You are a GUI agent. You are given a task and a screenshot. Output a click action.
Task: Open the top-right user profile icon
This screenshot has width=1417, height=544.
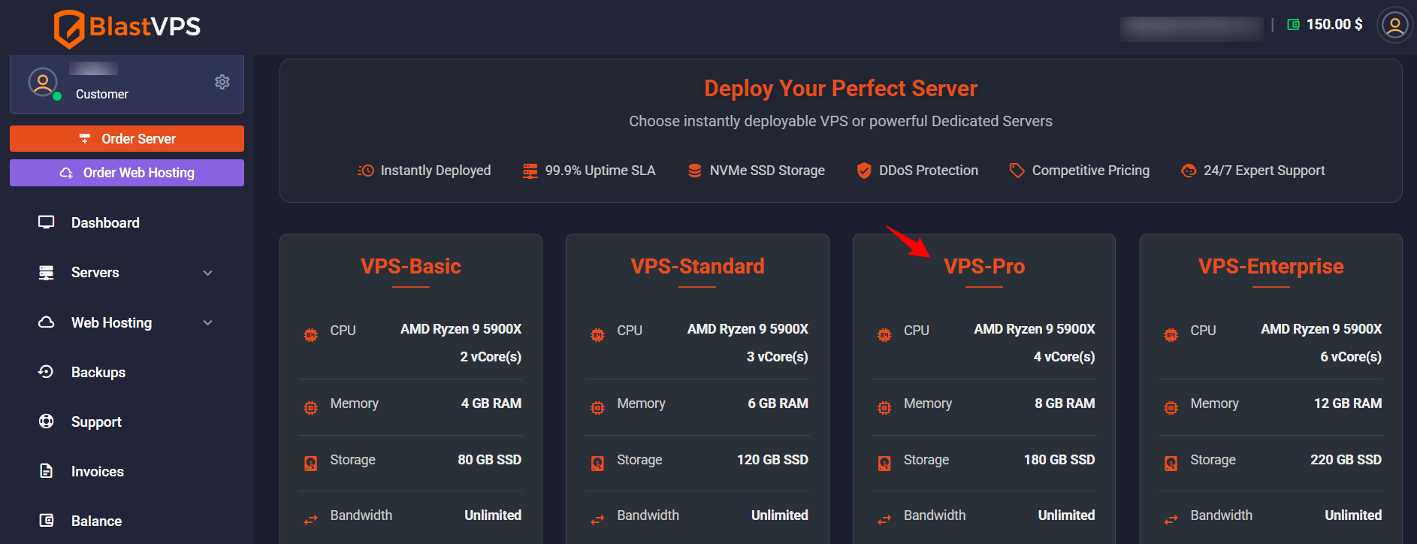(1394, 26)
